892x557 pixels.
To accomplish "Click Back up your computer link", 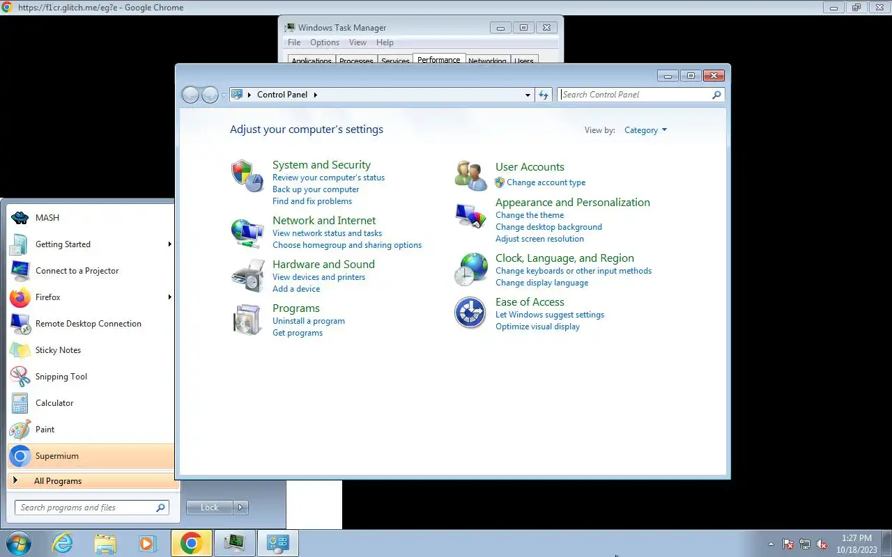I will coord(316,189).
